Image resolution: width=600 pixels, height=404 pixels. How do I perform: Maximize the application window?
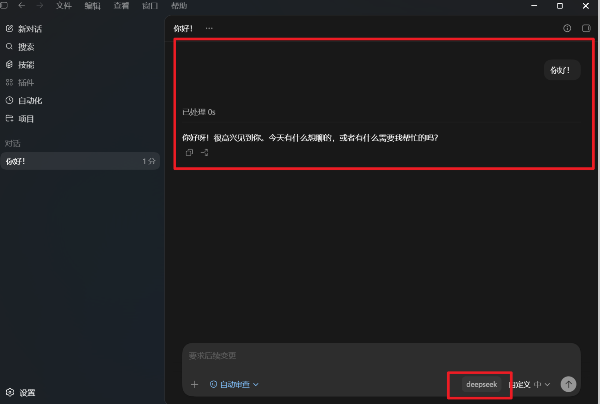(560, 6)
